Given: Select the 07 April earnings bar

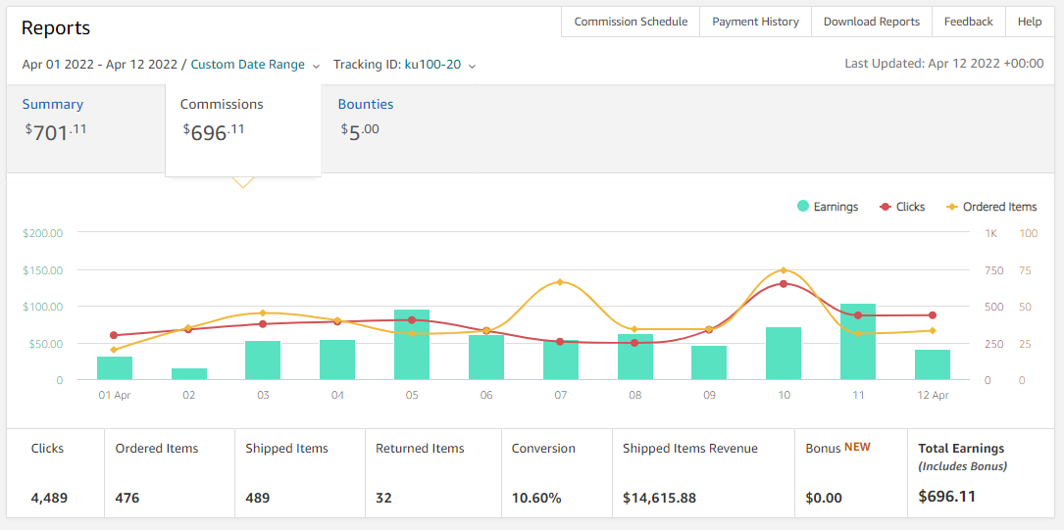Looking at the screenshot, I should coord(561,360).
